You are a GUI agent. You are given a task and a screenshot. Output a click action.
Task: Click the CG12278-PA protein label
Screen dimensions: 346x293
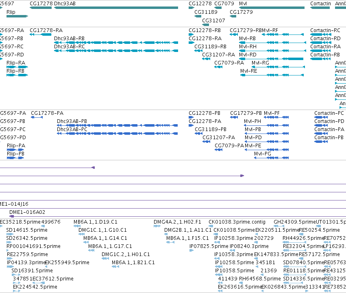coord(205,121)
